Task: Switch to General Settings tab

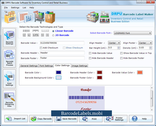Action: coord(29,66)
